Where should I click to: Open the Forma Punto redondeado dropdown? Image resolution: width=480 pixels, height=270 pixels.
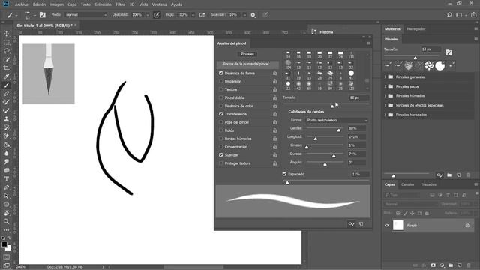(x=337, y=120)
